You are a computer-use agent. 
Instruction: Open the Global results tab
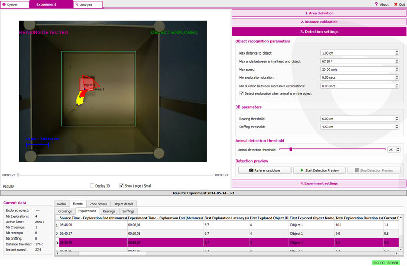pos(62,204)
